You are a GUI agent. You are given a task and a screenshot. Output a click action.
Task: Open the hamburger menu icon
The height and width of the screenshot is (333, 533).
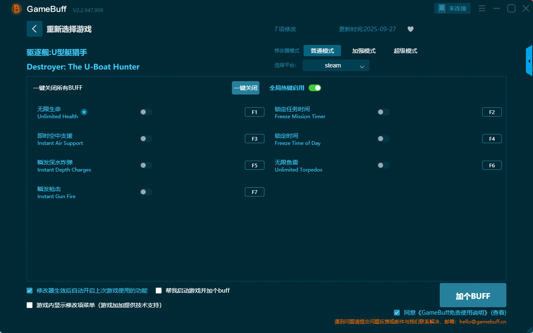point(482,8)
